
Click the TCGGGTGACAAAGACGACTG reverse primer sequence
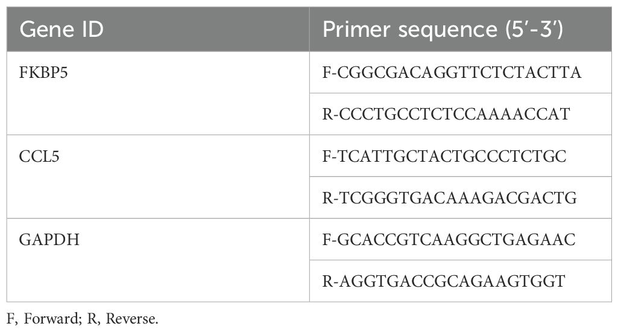(x=446, y=197)
